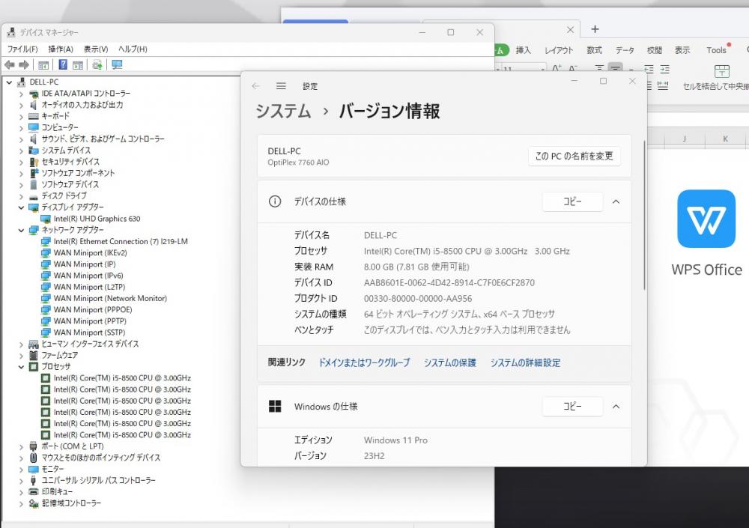Select column K header in WPS spreadsheet

tap(725, 139)
